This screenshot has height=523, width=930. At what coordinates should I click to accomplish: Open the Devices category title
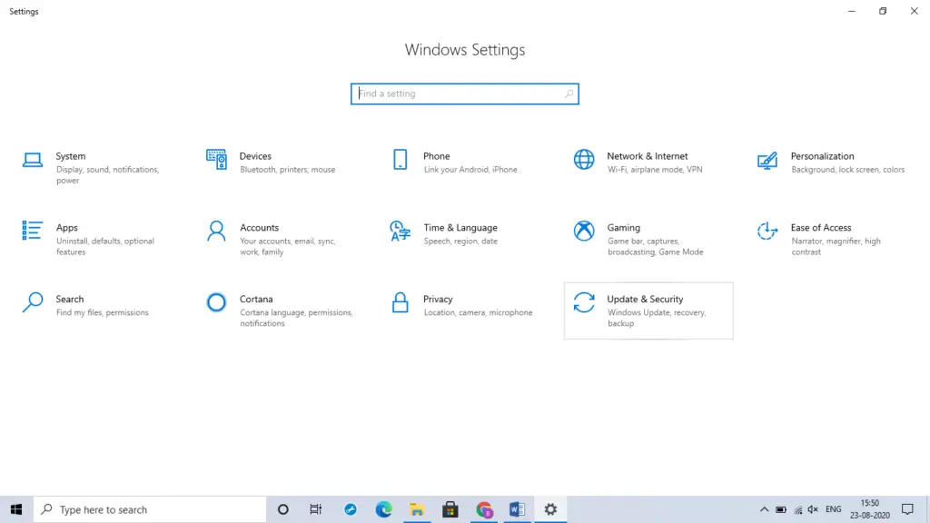(x=255, y=156)
